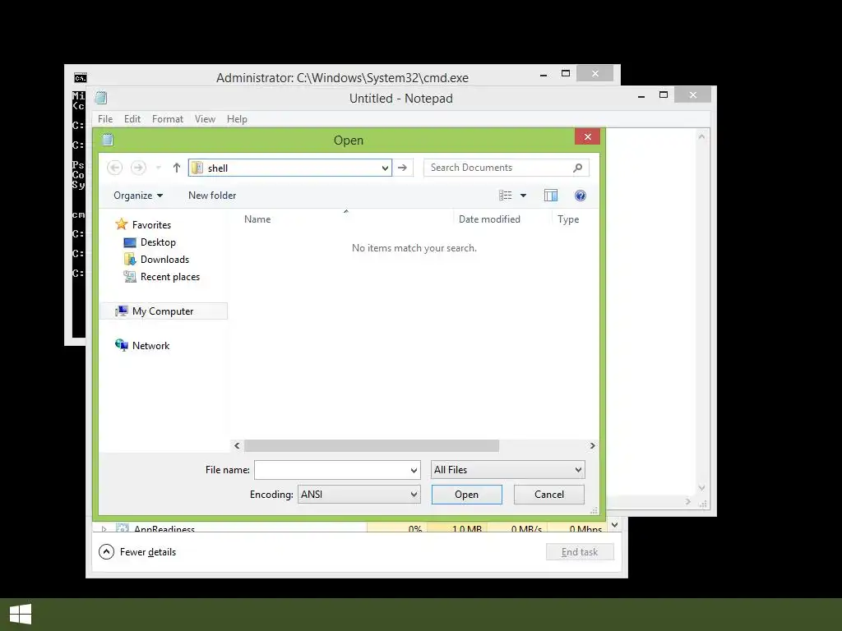
Task: Click the search magnifier icon
Action: [578, 168]
